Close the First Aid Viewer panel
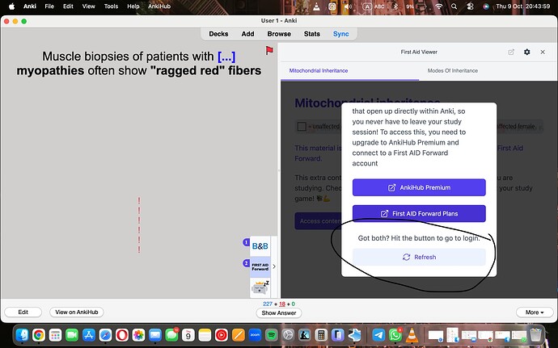The height and width of the screenshot is (348, 558). tap(543, 52)
